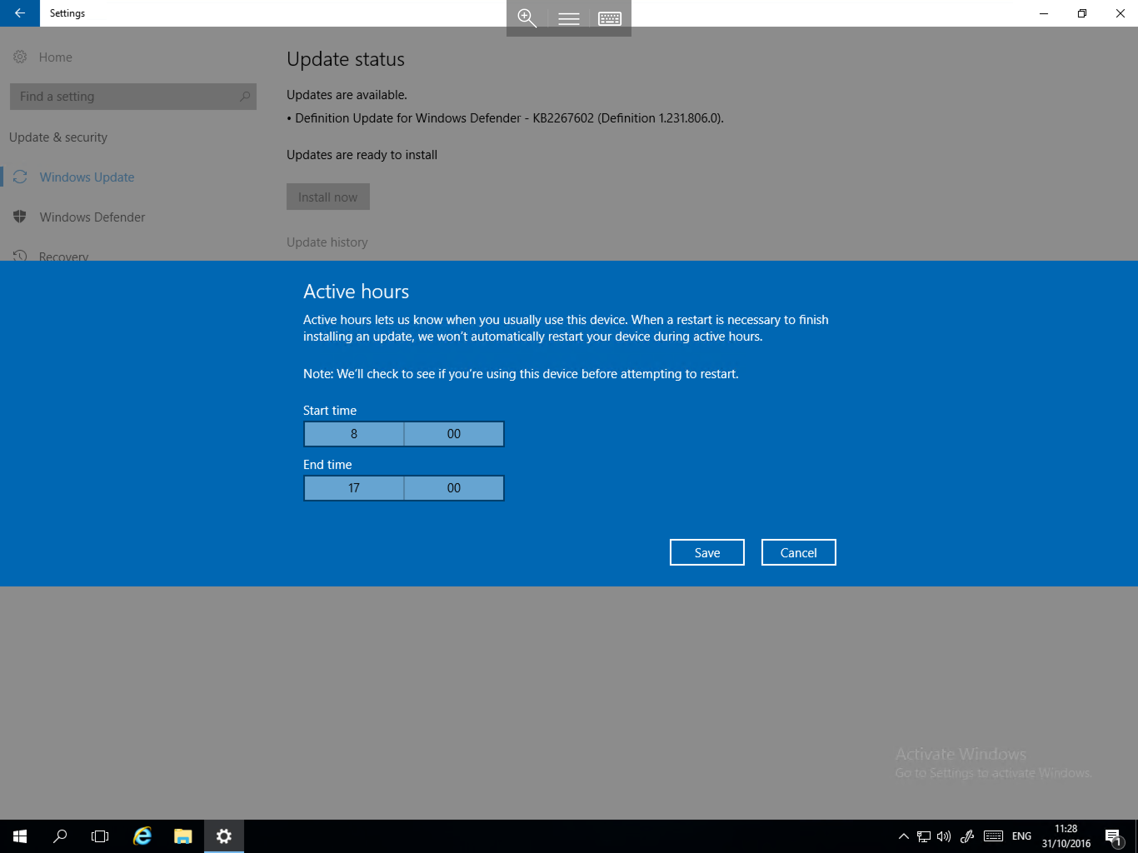Click the Home gear icon
This screenshot has height=853, width=1138.
click(x=20, y=57)
